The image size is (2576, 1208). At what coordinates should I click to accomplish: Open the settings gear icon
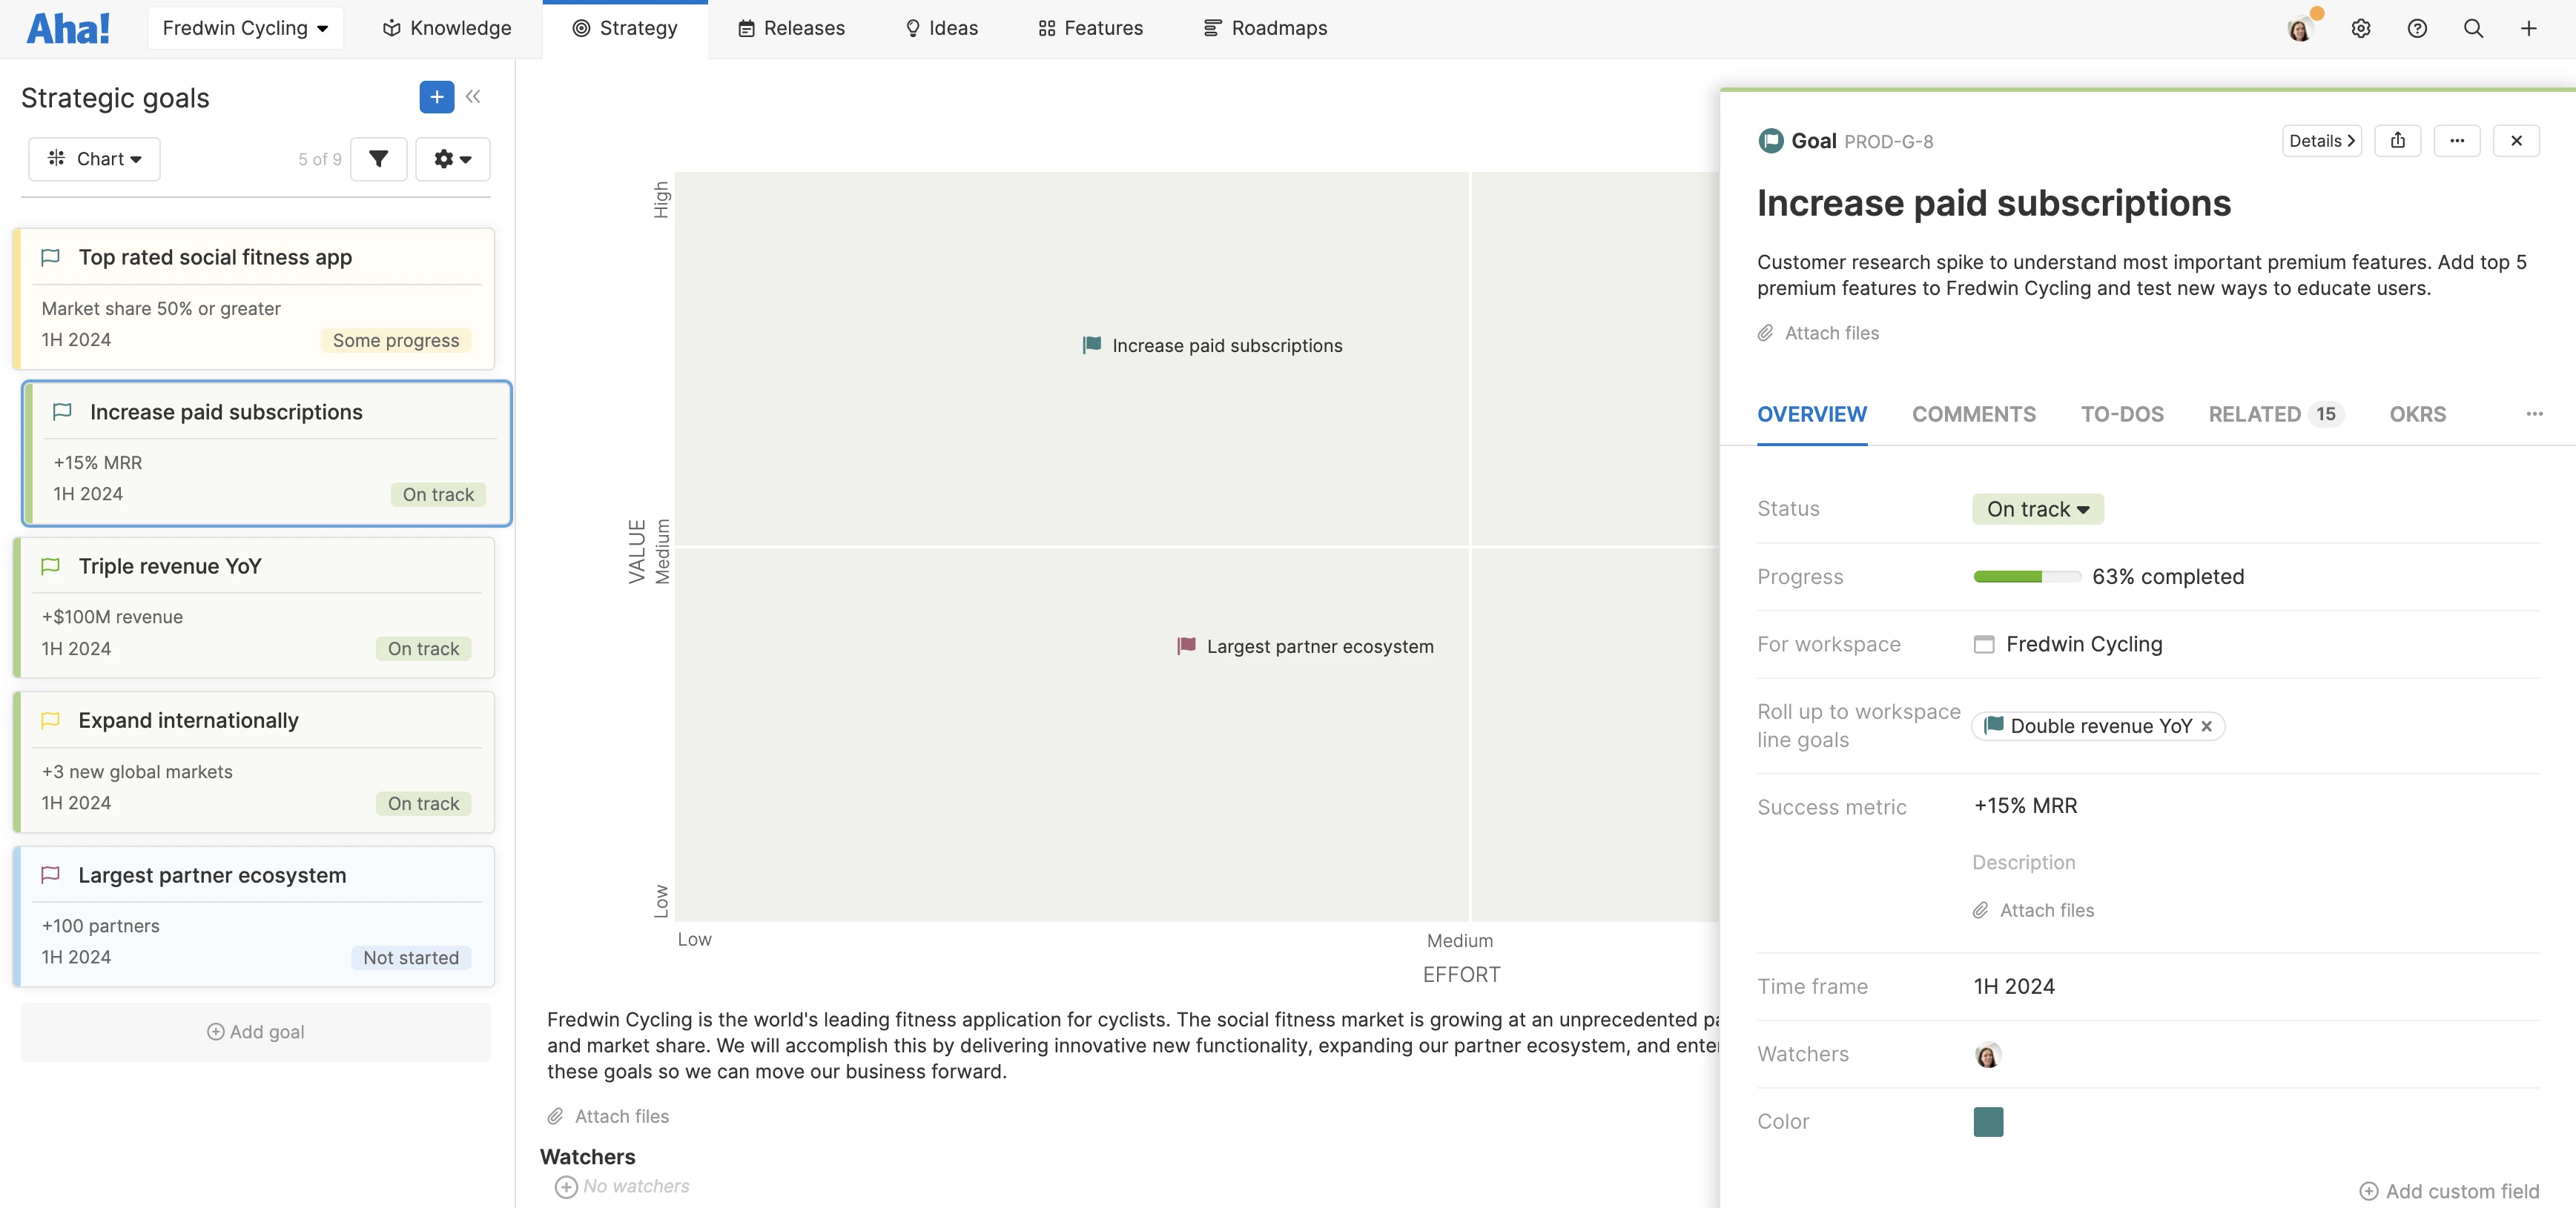[2361, 28]
